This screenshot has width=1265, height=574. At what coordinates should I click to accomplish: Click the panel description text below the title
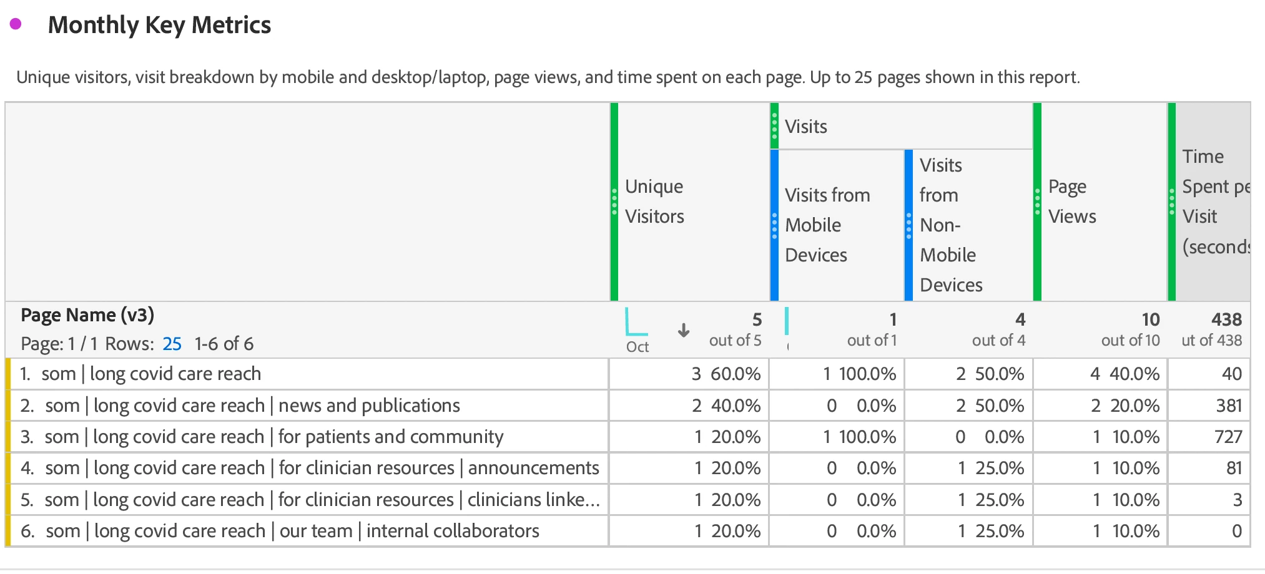pyautogui.click(x=548, y=77)
